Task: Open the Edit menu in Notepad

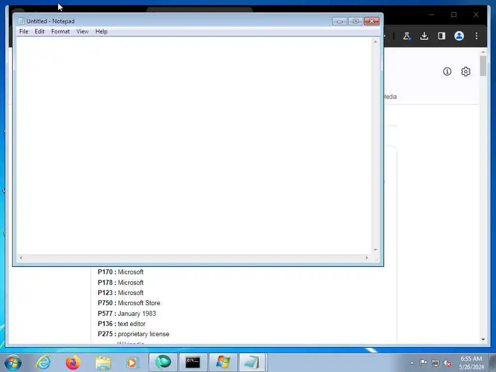Action: pos(40,31)
